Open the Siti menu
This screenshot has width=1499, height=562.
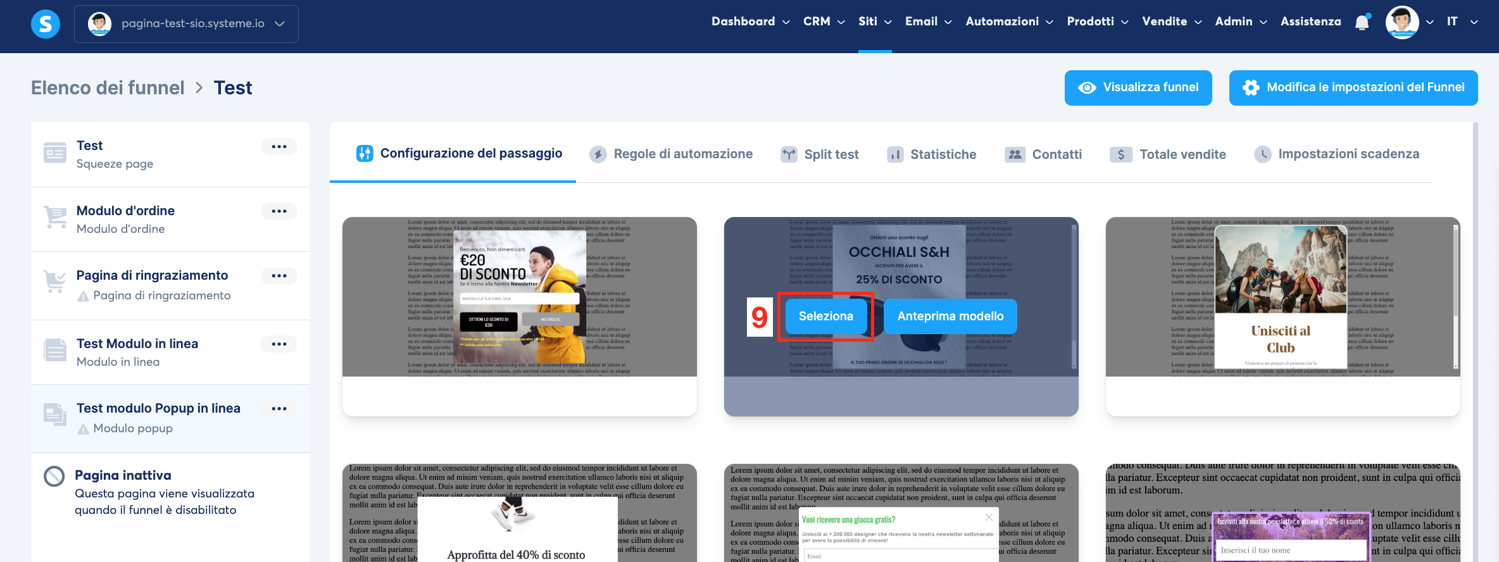[875, 22]
